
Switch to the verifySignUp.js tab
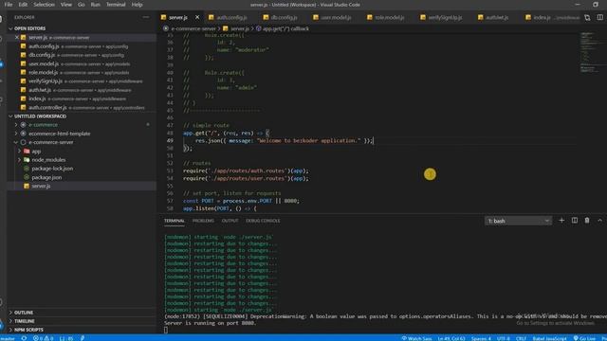[x=441, y=17]
